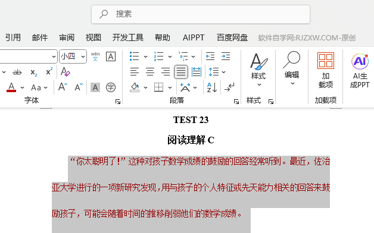Expand font name dropdown arrow

click(54, 56)
